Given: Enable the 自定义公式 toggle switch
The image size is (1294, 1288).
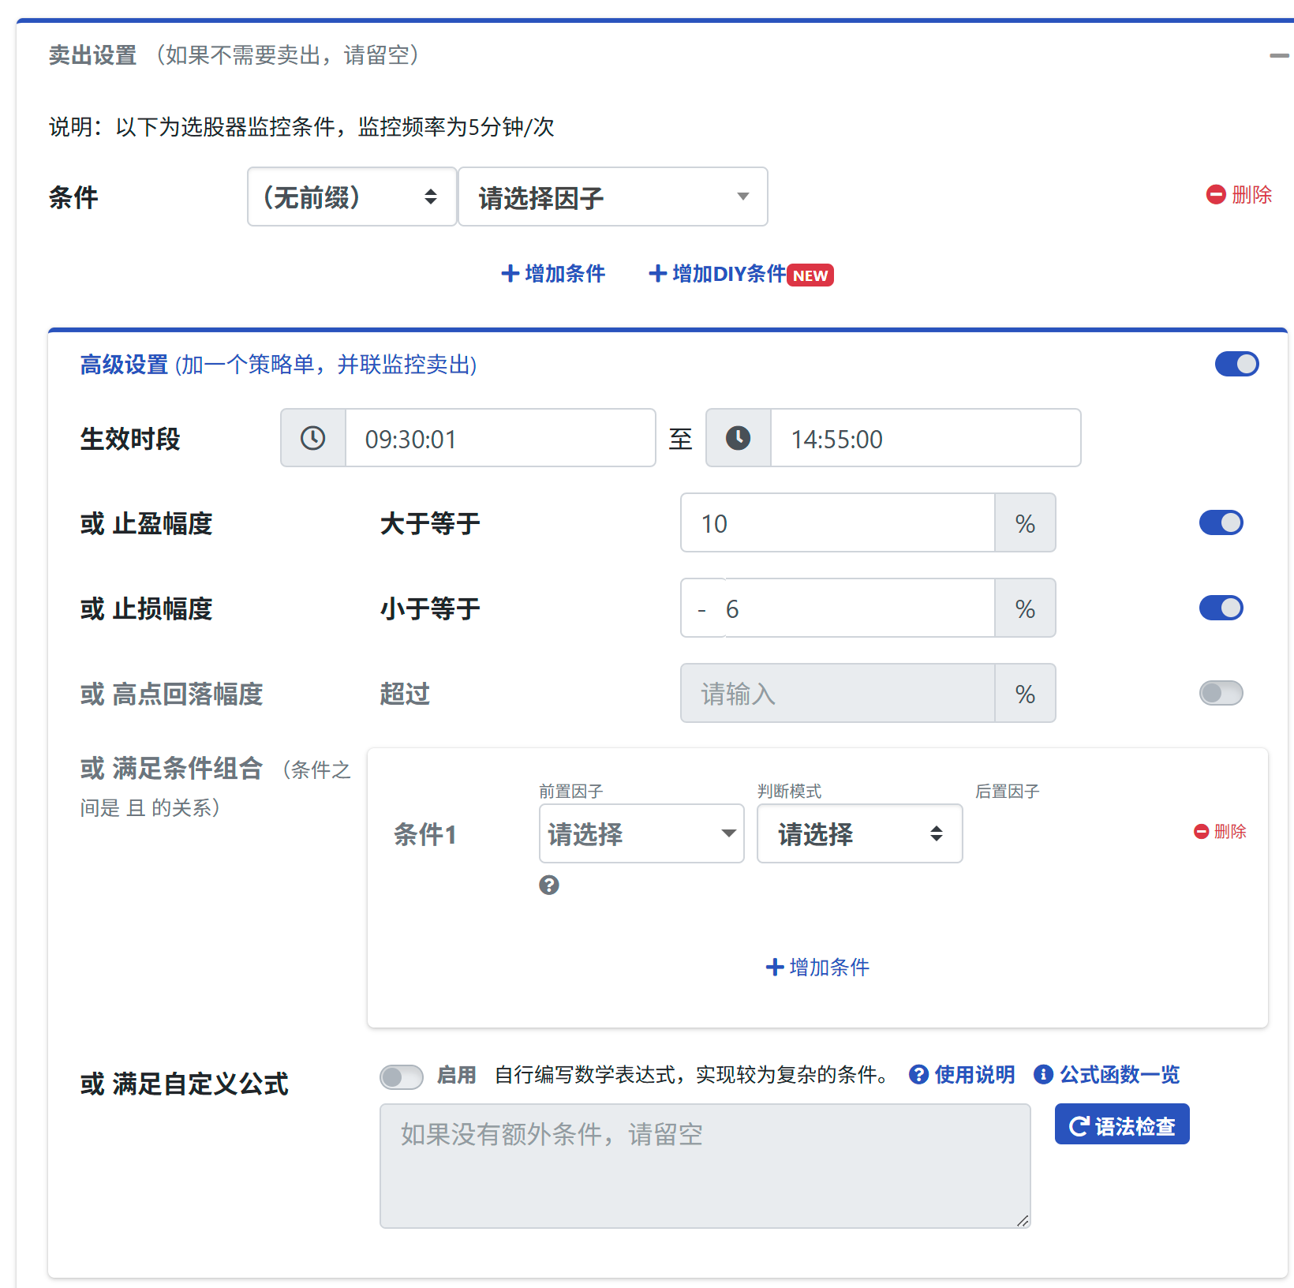Looking at the screenshot, I should coord(402,1076).
